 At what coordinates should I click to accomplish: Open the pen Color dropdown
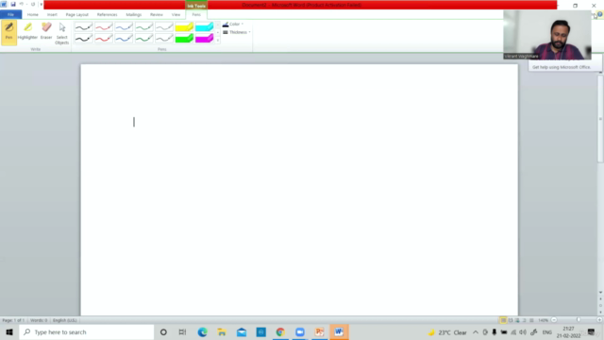(x=233, y=24)
